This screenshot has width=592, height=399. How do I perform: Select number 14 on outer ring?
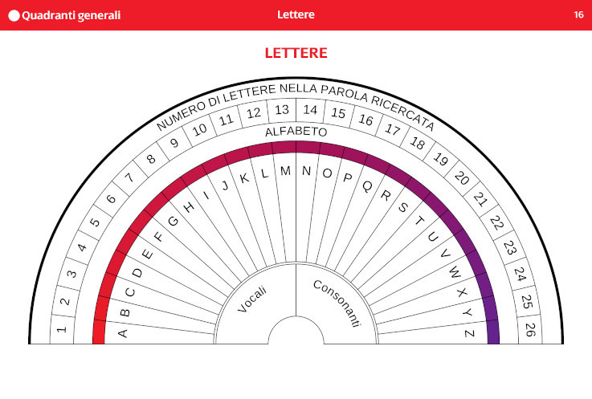310,110
